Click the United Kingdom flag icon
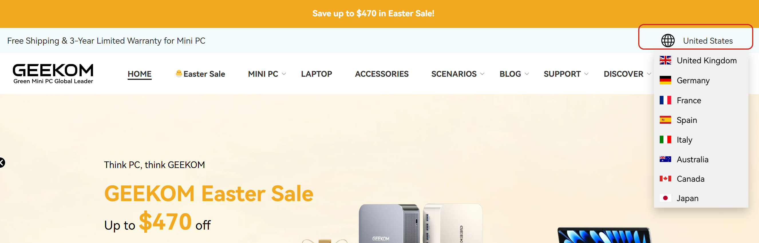This screenshot has width=759, height=243. 665,60
